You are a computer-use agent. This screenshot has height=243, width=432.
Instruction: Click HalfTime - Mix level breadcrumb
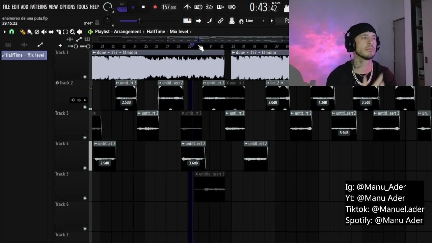coord(167,32)
